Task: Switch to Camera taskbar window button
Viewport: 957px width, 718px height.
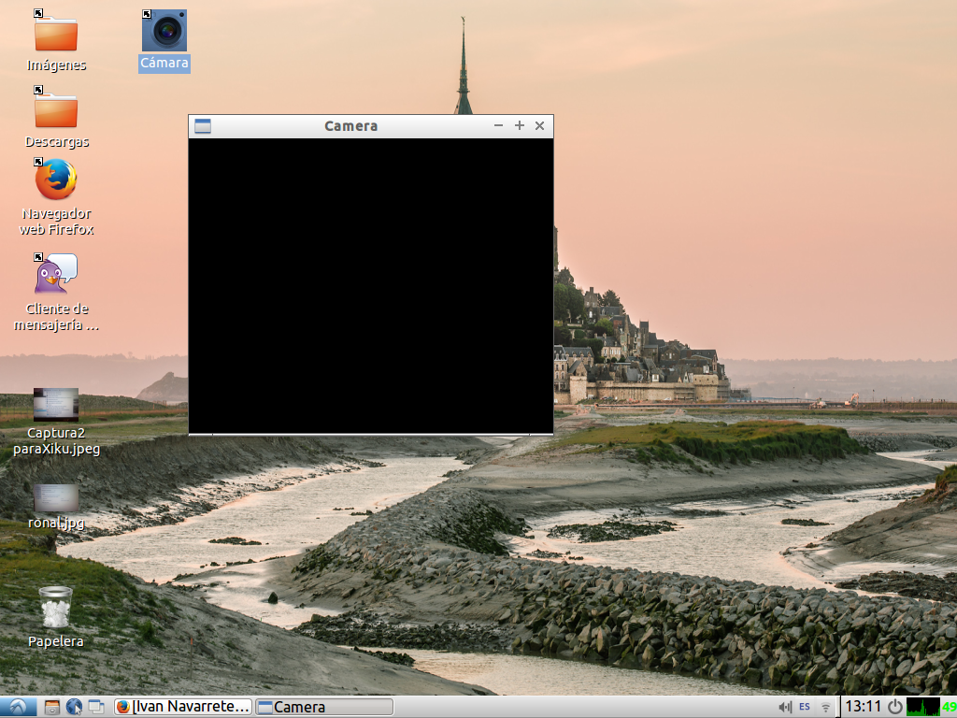Action: [x=324, y=707]
